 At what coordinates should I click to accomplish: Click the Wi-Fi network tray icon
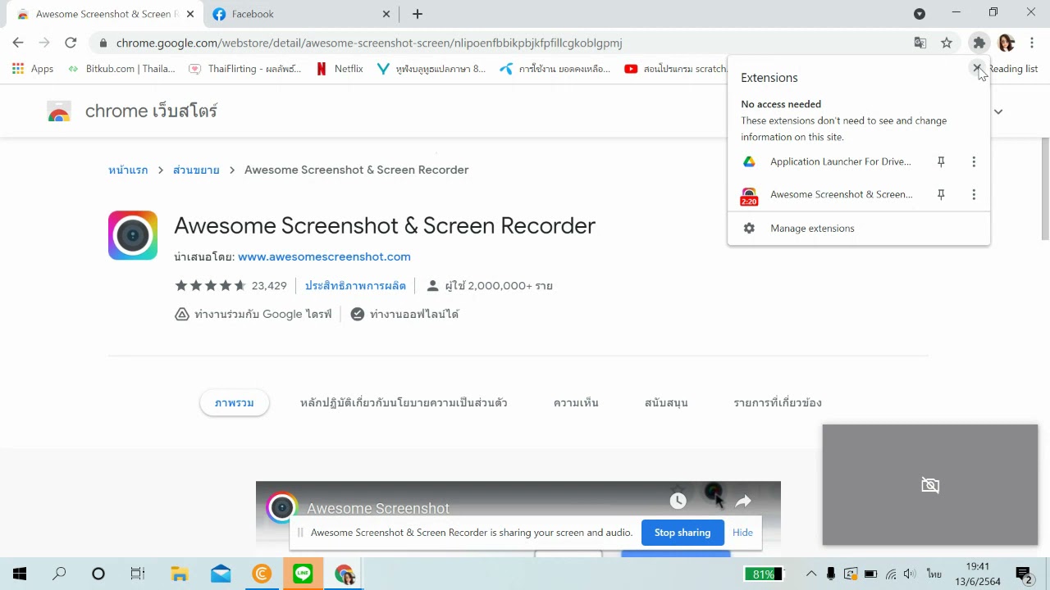891,574
